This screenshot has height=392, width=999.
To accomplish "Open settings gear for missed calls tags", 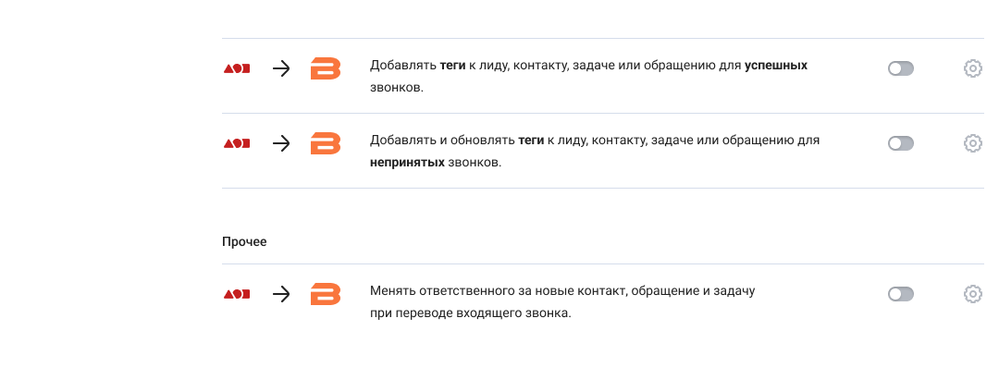I will (x=972, y=143).
